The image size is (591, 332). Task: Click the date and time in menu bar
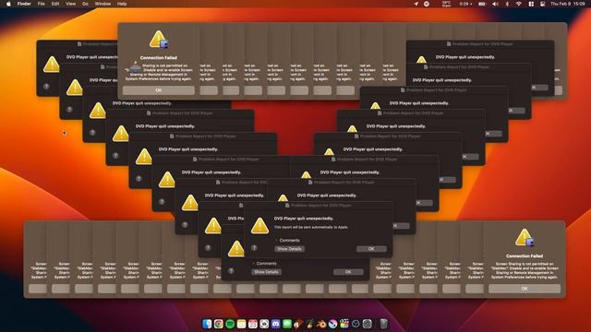click(568, 4)
